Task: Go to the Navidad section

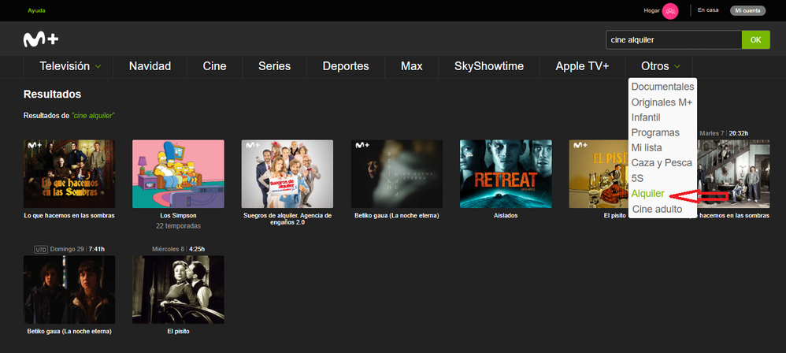Action: [150, 66]
